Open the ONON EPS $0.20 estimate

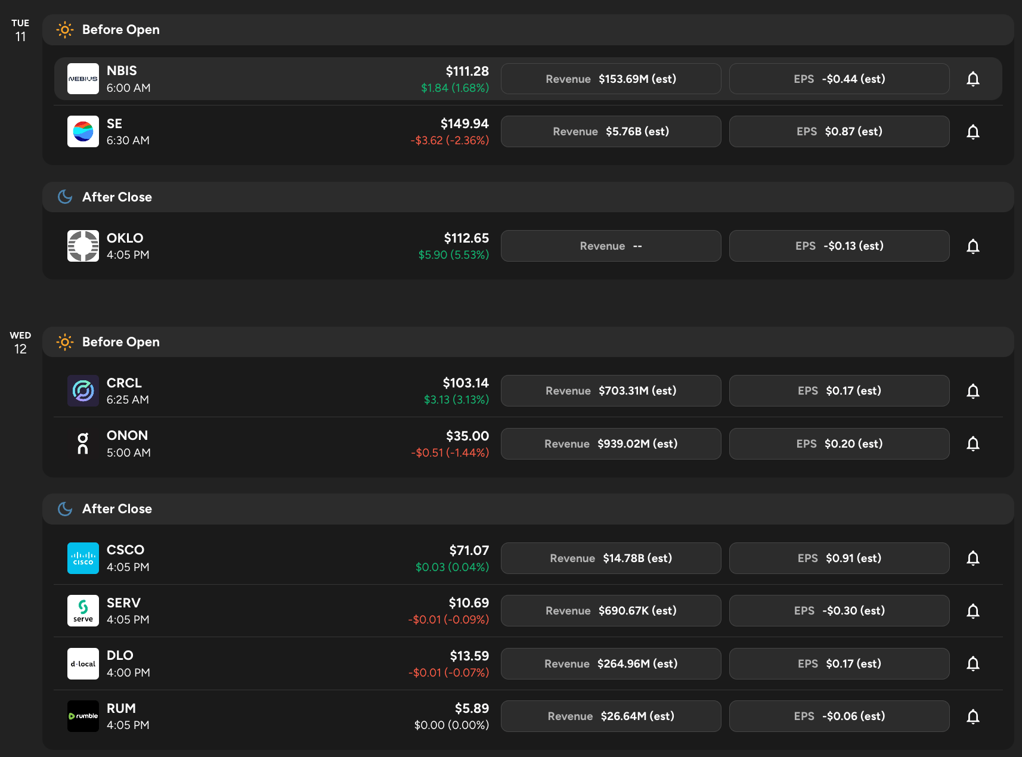[840, 443]
